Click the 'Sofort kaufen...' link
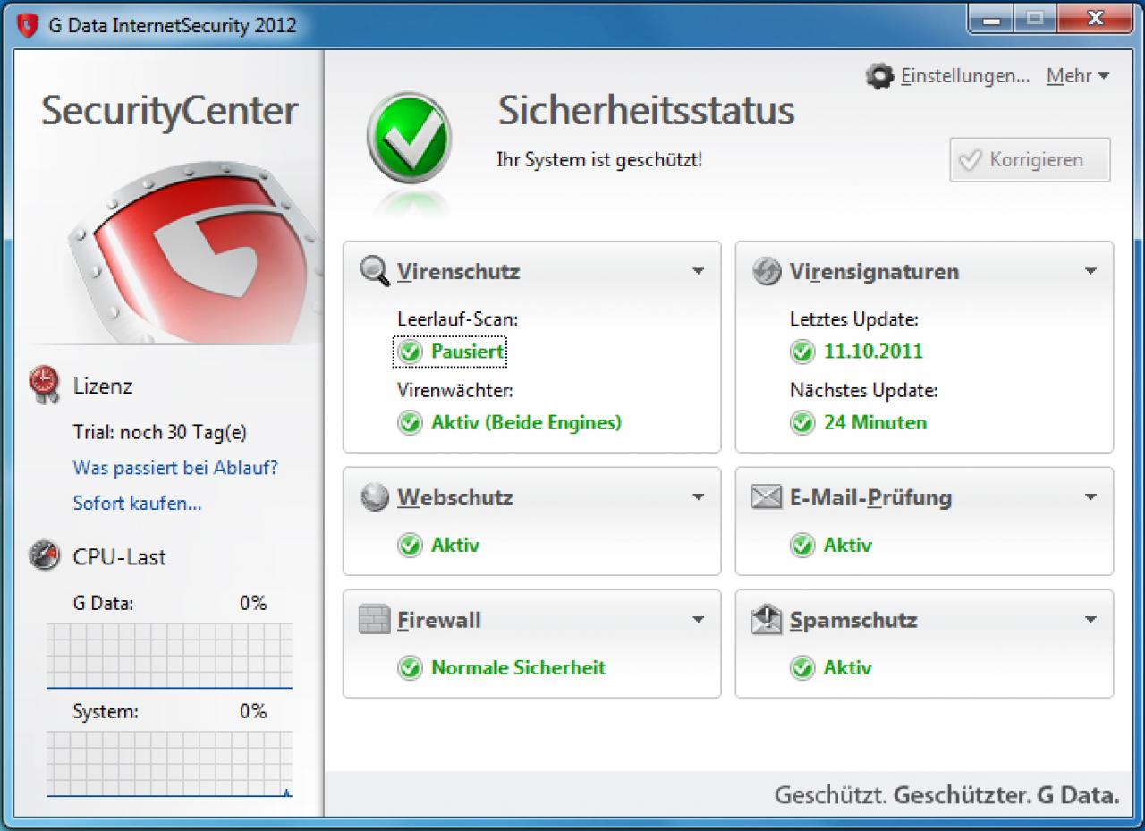This screenshot has height=831, width=1145. click(137, 504)
